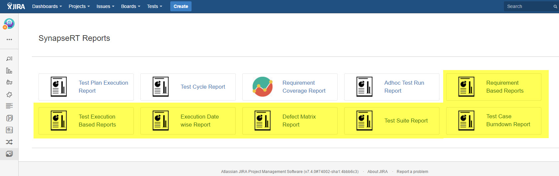Click the ship releases icon in sidebar
The width and height of the screenshot is (559, 176).
pyautogui.click(x=9, y=82)
